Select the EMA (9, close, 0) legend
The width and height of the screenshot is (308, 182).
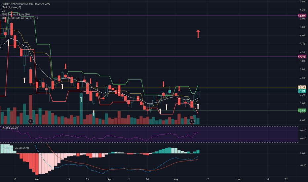tap(11, 7)
